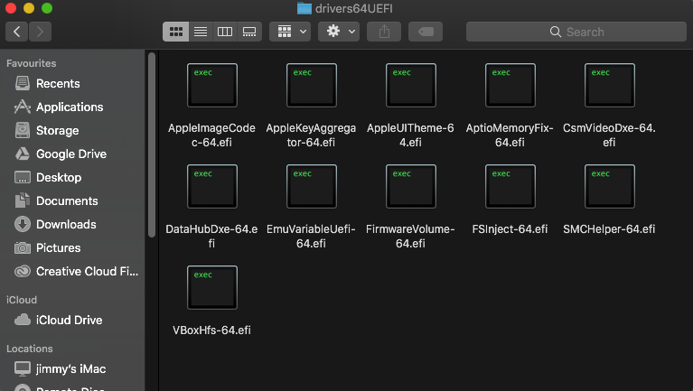
Task: Click the VBoxHfs-64.efi file name
Action: coord(211,330)
